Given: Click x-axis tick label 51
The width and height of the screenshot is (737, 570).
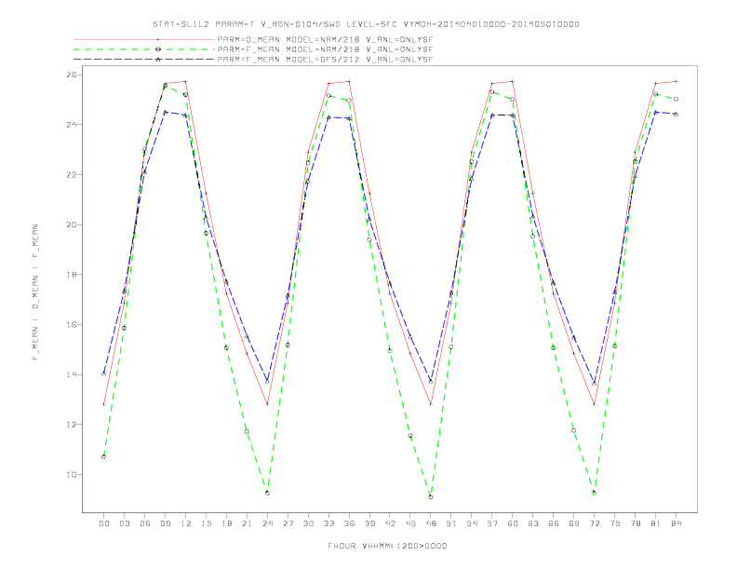Looking at the screenshot, I should click(451, 523).
